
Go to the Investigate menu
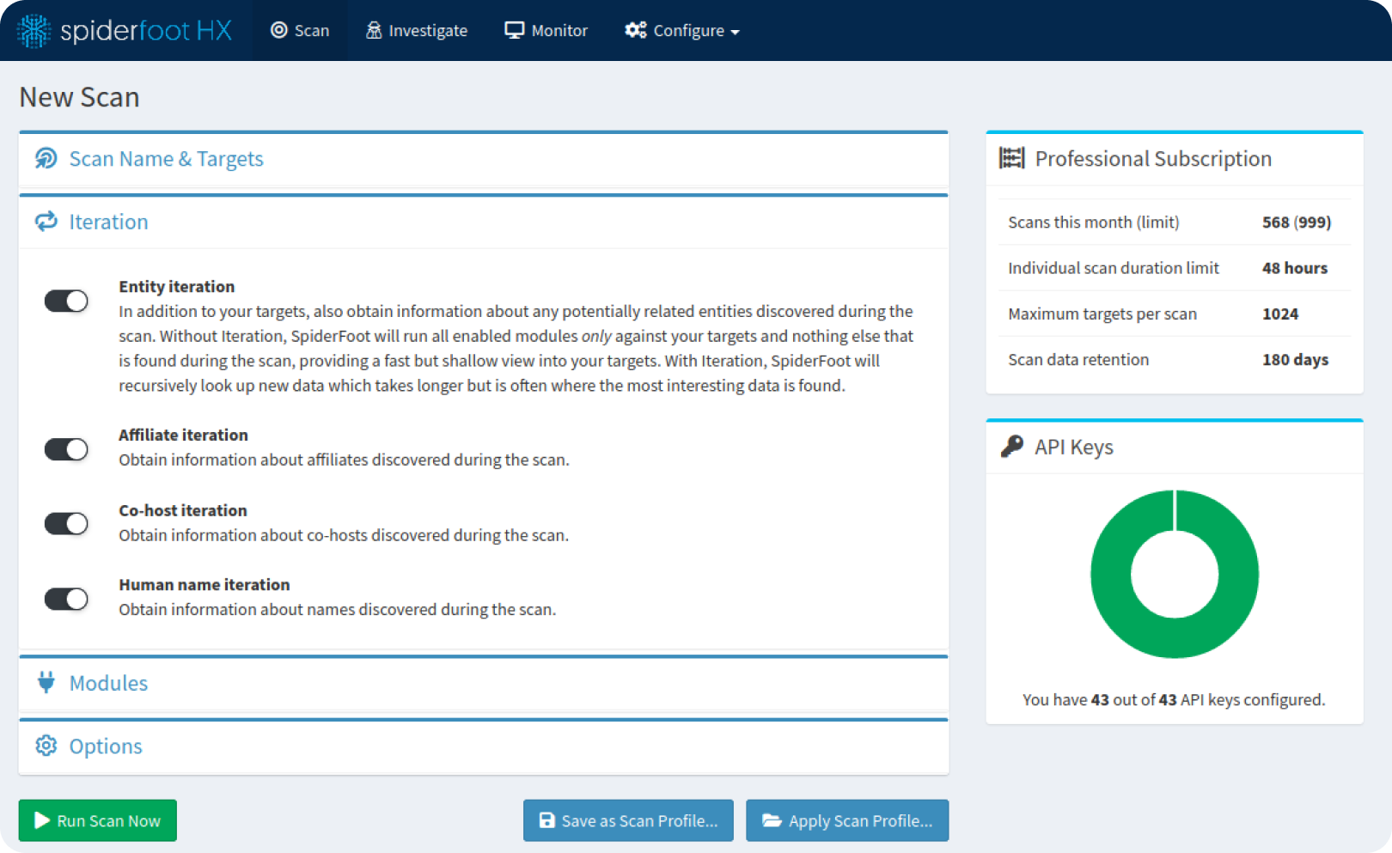(x=417, y=30)
